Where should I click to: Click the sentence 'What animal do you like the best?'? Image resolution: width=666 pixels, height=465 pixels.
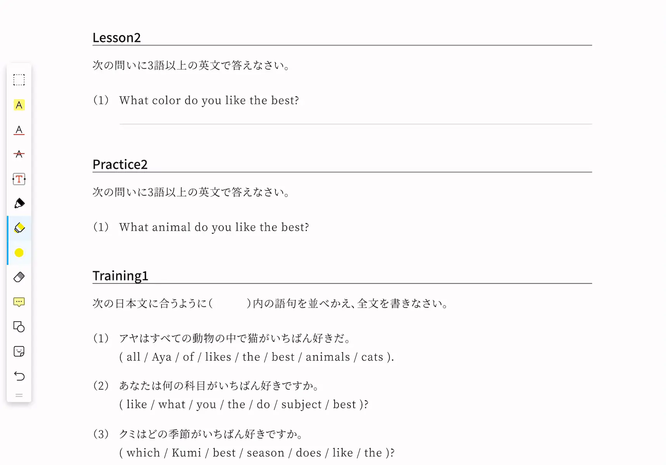click(214, 227)
